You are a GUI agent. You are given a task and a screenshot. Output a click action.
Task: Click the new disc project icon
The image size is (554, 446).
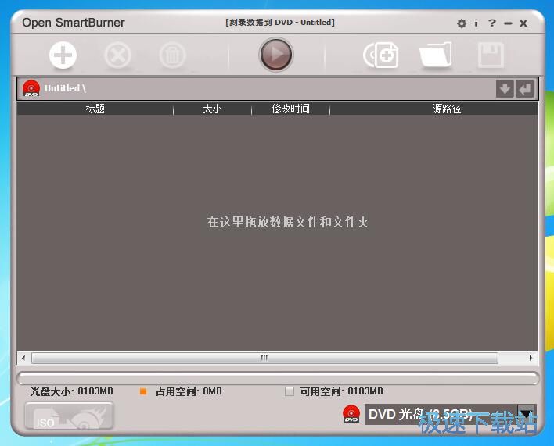coord(381,55)
